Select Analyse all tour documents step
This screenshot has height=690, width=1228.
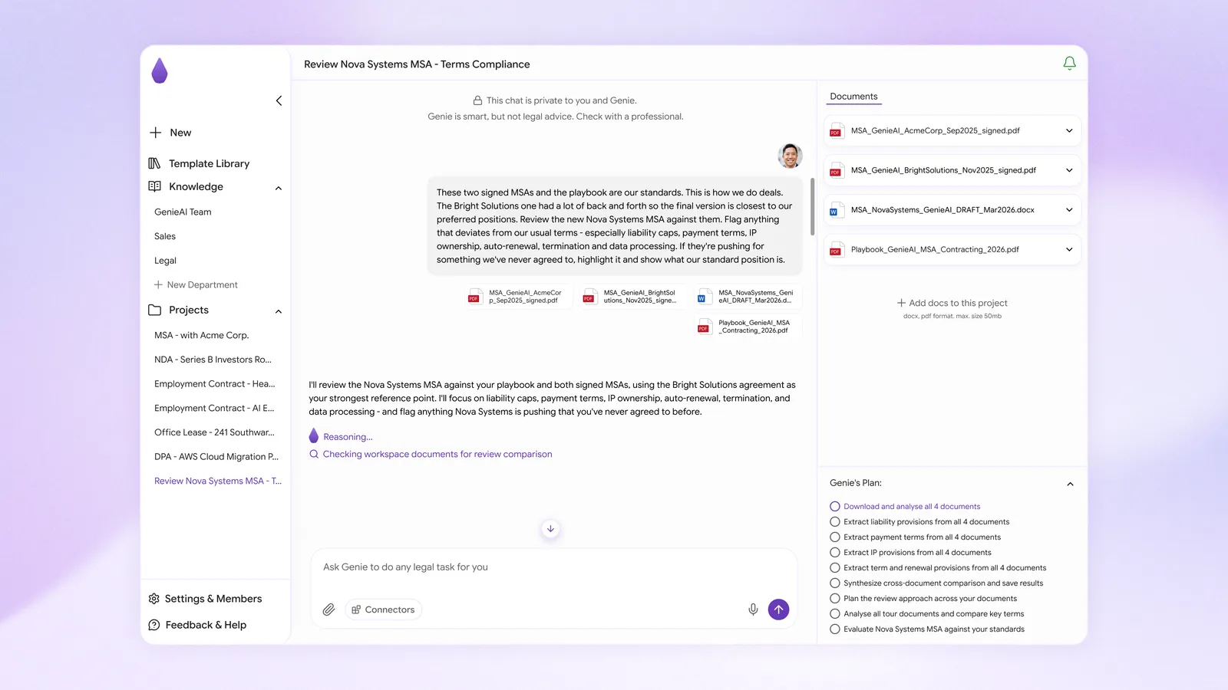(x=927, y=614)
